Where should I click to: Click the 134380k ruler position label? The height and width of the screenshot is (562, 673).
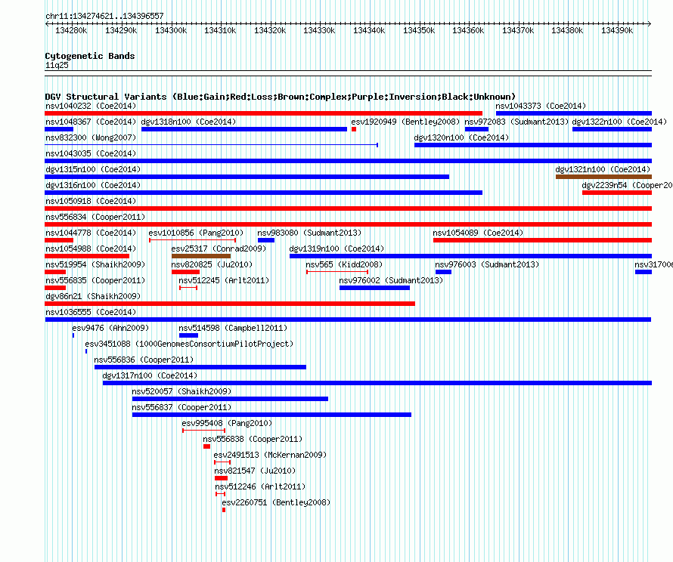567,30
